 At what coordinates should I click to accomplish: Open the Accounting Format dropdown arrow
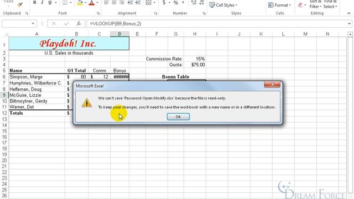click(x=170, y=3)
